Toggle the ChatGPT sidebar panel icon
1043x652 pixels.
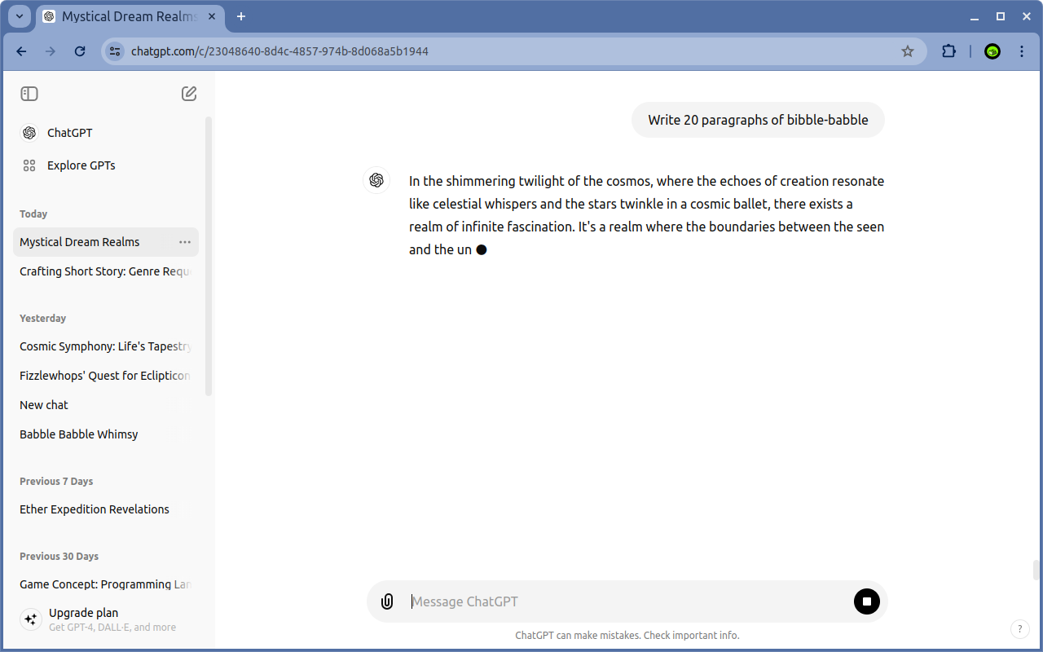tap(29, 94)
